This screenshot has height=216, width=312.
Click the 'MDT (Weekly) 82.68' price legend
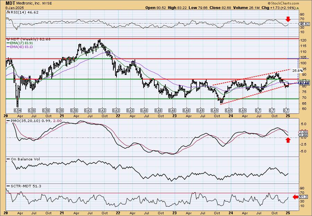point(28,39)
